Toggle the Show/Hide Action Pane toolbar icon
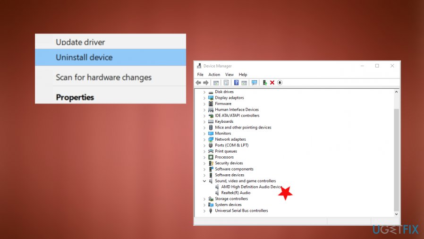Image resolution: width=424 pixels, height=239 pixels. (x=244, y=83)
